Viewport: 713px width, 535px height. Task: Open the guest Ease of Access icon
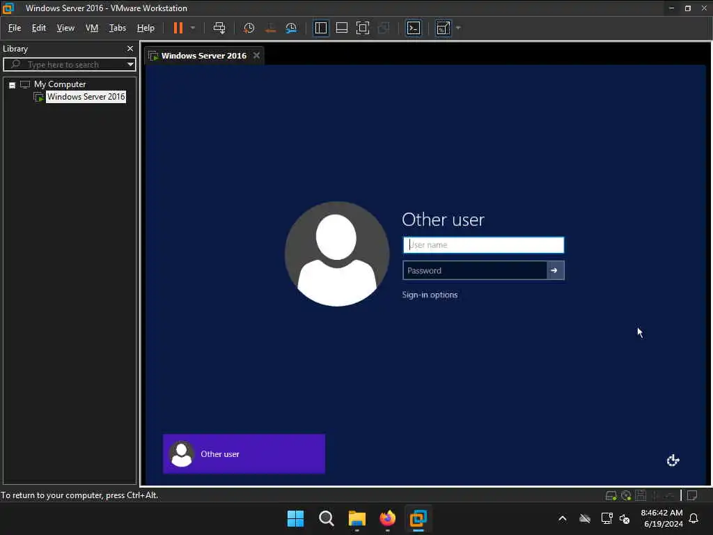click(x=673, y=460)
